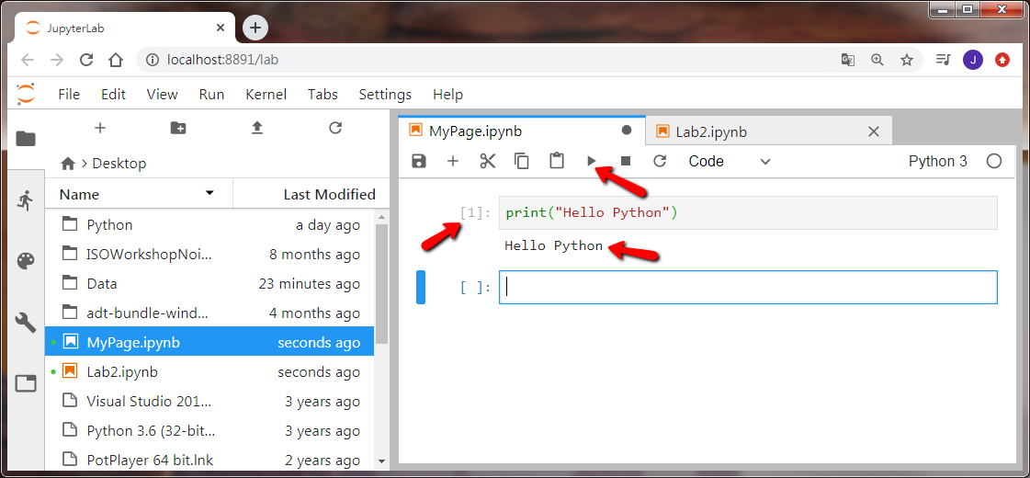Screen dimensions: 1030x478
Task: Create a new launcher with plus icon
Action: click(100, 128)
